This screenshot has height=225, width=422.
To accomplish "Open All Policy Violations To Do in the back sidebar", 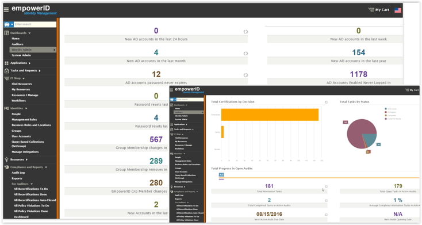I will 31,205.
